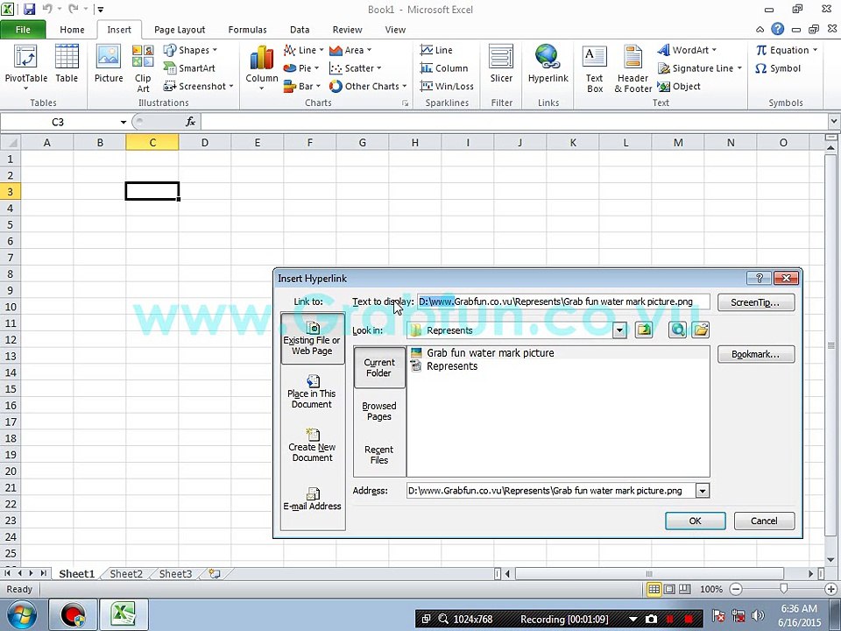The width and height of the screenshot is (841, 631).
Task: Click Cancel in Insert Hyperlink dialog
Action: point(764,521)
